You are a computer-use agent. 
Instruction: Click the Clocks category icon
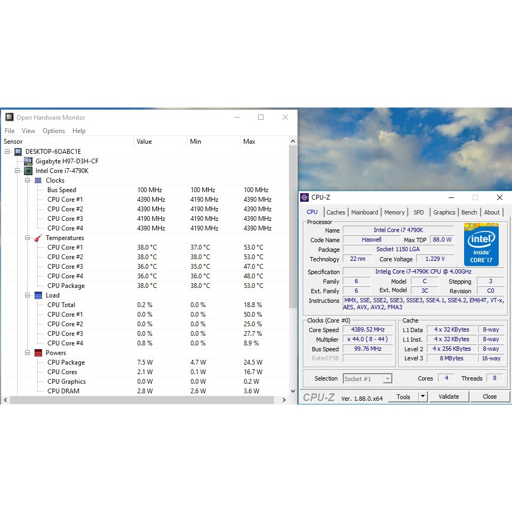pos(38,180)
